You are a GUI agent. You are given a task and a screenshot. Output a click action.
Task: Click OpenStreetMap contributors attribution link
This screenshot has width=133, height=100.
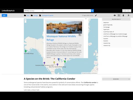[x=90, y=73]
